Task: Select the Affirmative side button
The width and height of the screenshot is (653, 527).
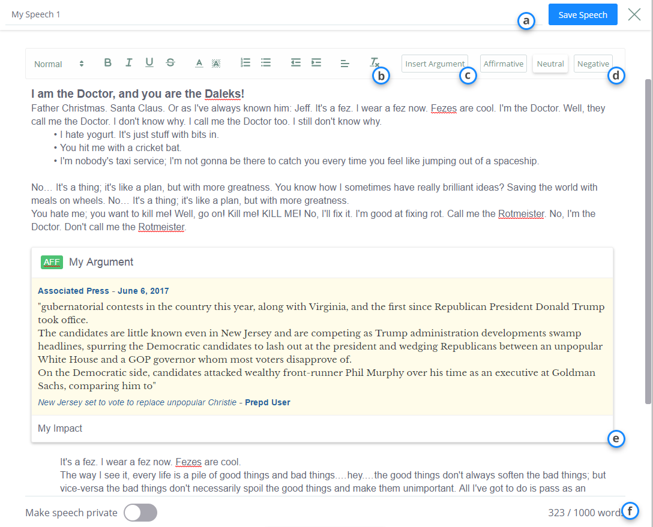Action: (504, 64)
